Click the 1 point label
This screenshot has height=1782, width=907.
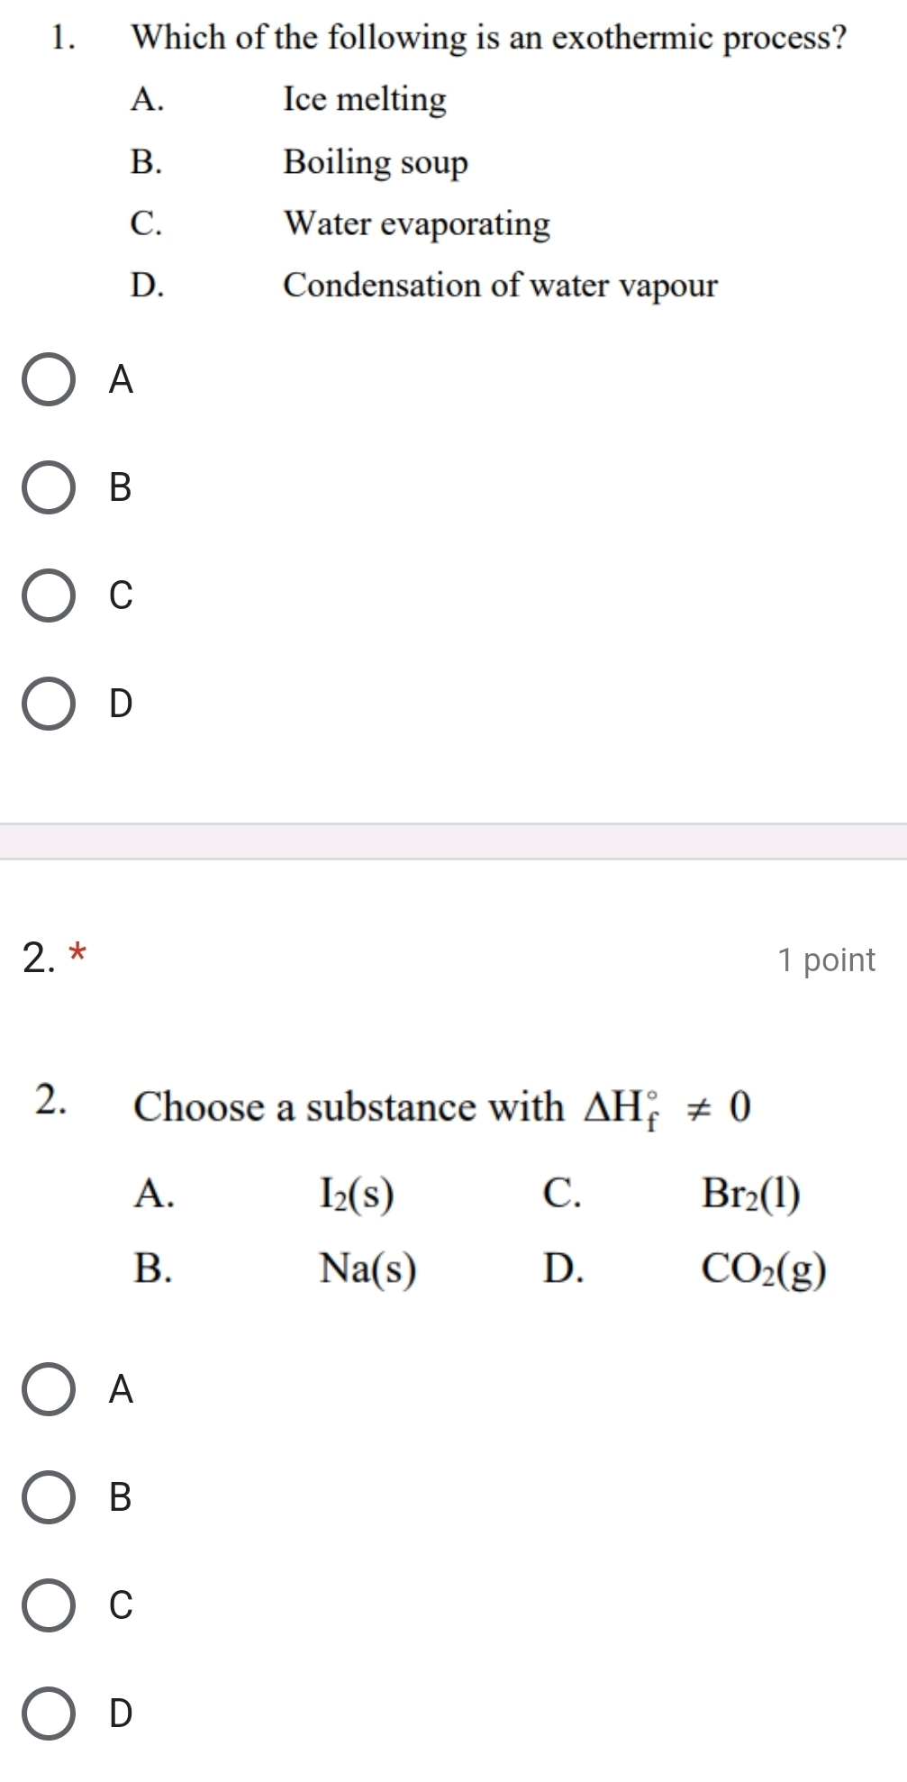826,959
